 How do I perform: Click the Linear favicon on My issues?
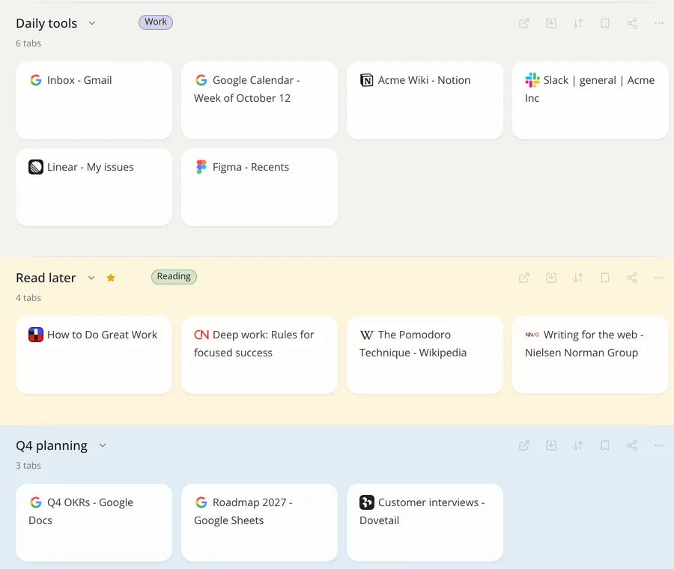pos(36,167)
